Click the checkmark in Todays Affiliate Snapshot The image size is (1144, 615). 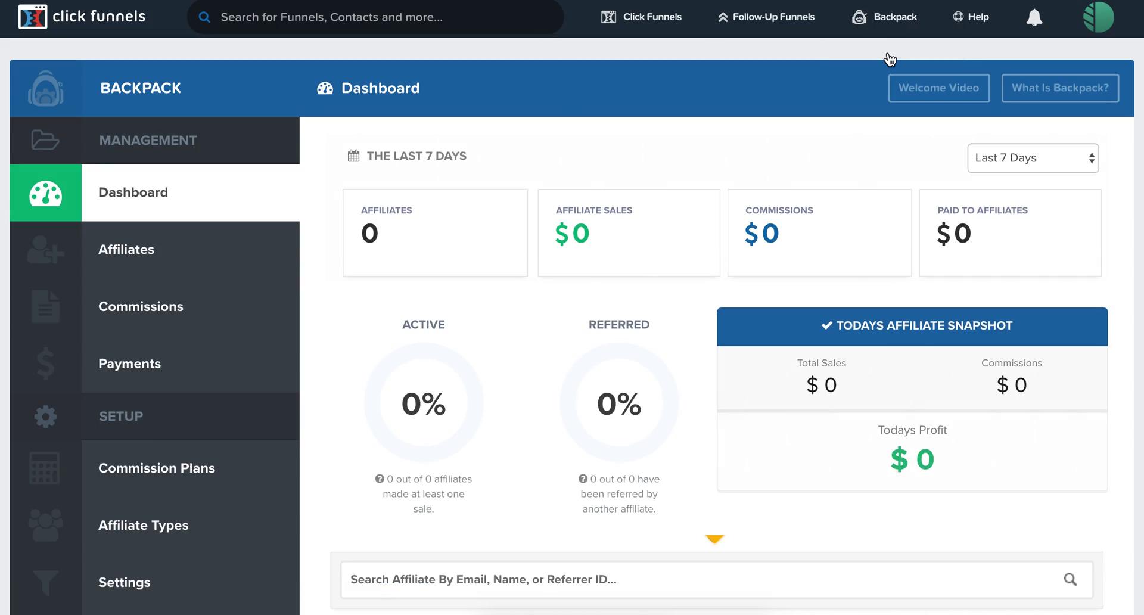pos(827,325)
